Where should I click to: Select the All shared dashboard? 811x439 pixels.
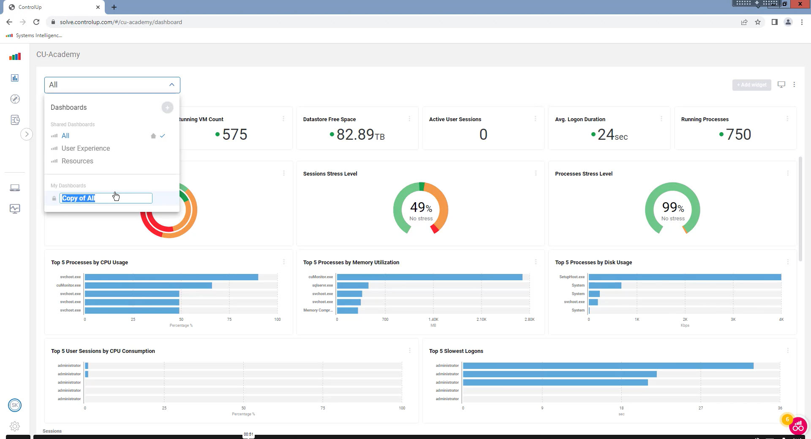(x=65, y=136)
